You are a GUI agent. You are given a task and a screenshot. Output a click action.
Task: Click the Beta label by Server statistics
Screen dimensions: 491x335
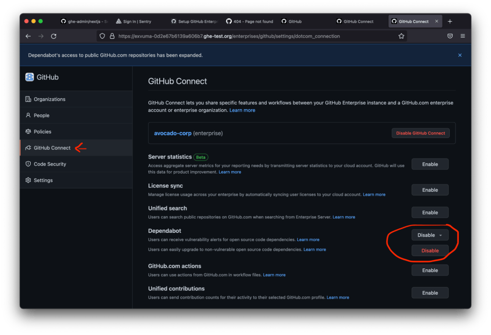(x=201, y=157)
